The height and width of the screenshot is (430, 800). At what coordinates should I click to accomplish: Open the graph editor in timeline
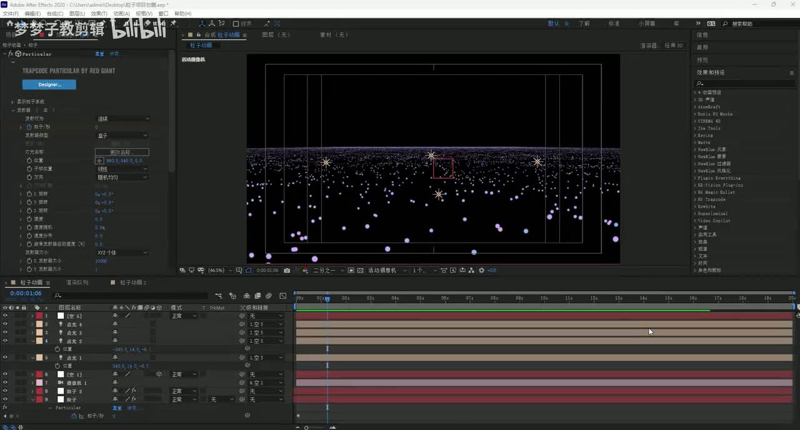(x=283, y=296)
